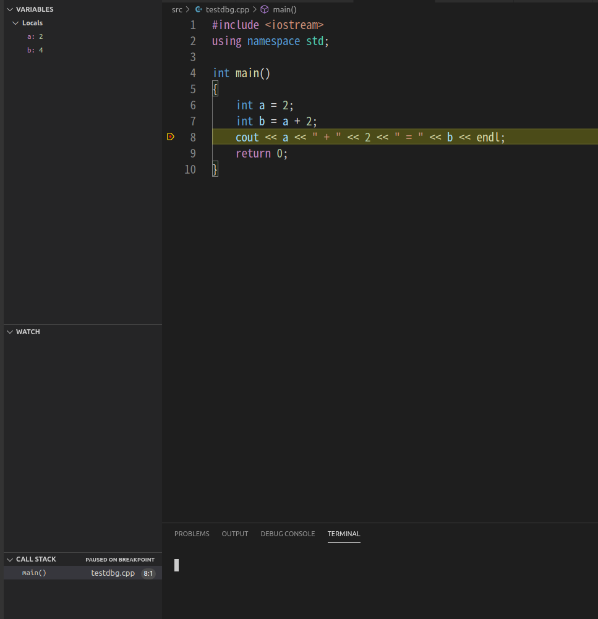The width and height of the screenshot is (598, 619).
Task: Click line number 6 in gutter
Action: 193,106
